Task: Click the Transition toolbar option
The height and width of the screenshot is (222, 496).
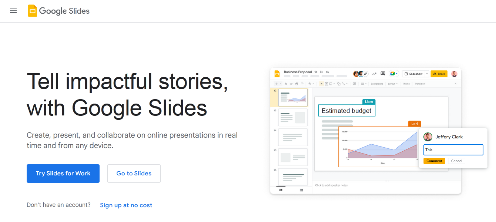Action: pos(420,84)
